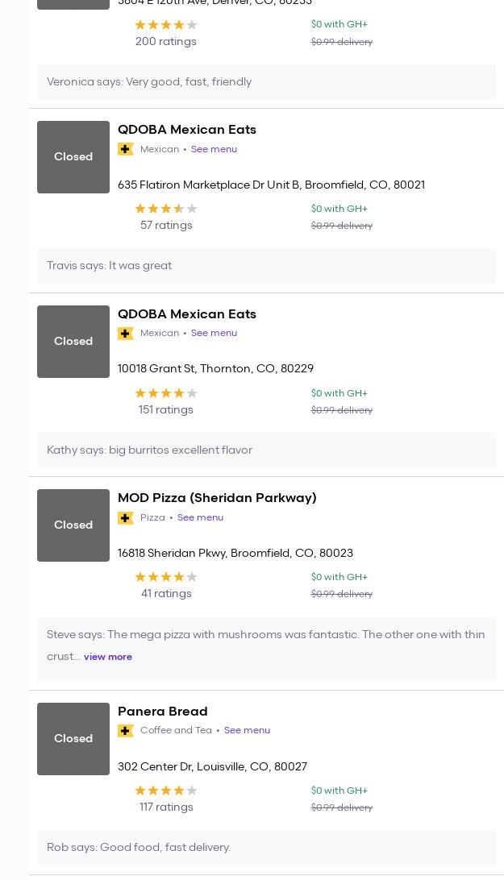Click GH+ badge icon beside Broomfield QDOBA's Mexican label
This screenshot has height=880, width=504.
coord(126,149)
